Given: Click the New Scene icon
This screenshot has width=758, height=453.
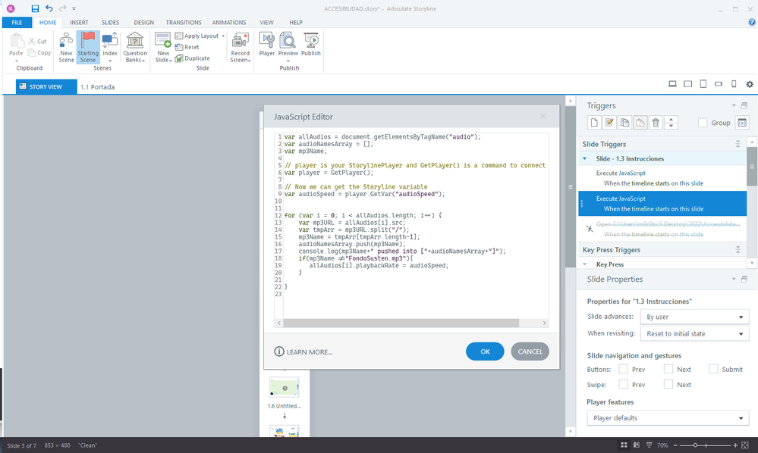Looking at the screenshot, I should tap(66, 47).
